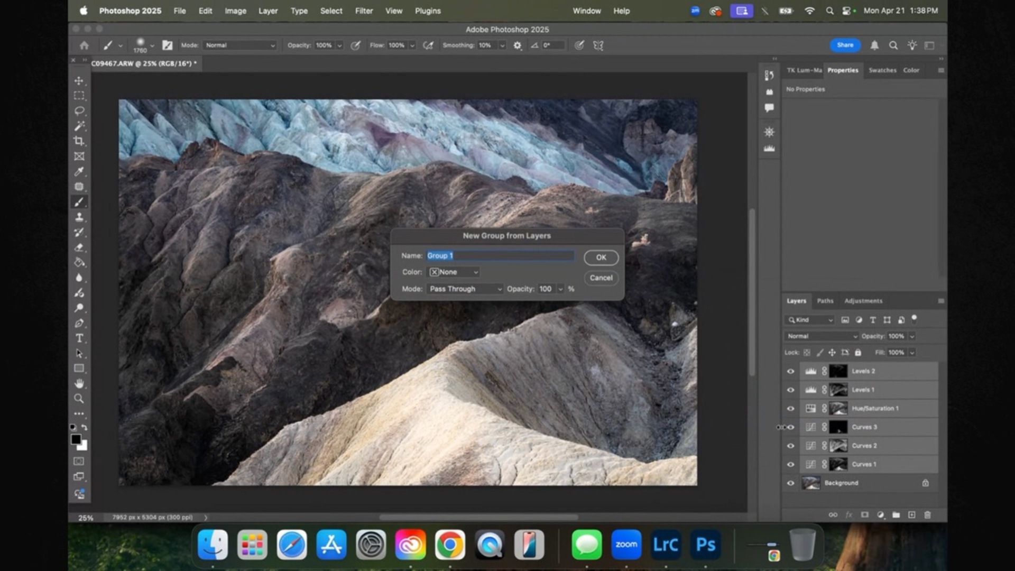Click the Group 1 name field
The width and height of the screenshot is (1015, 571).
tap(500, 255)
